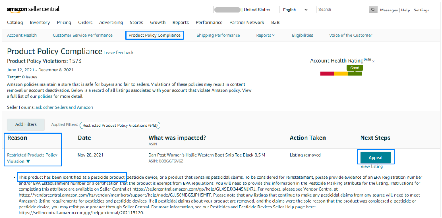Open Settings in the top header
The width and height of the screenshot is (442, 218).
pyautogui.click(x=421, y=10)
